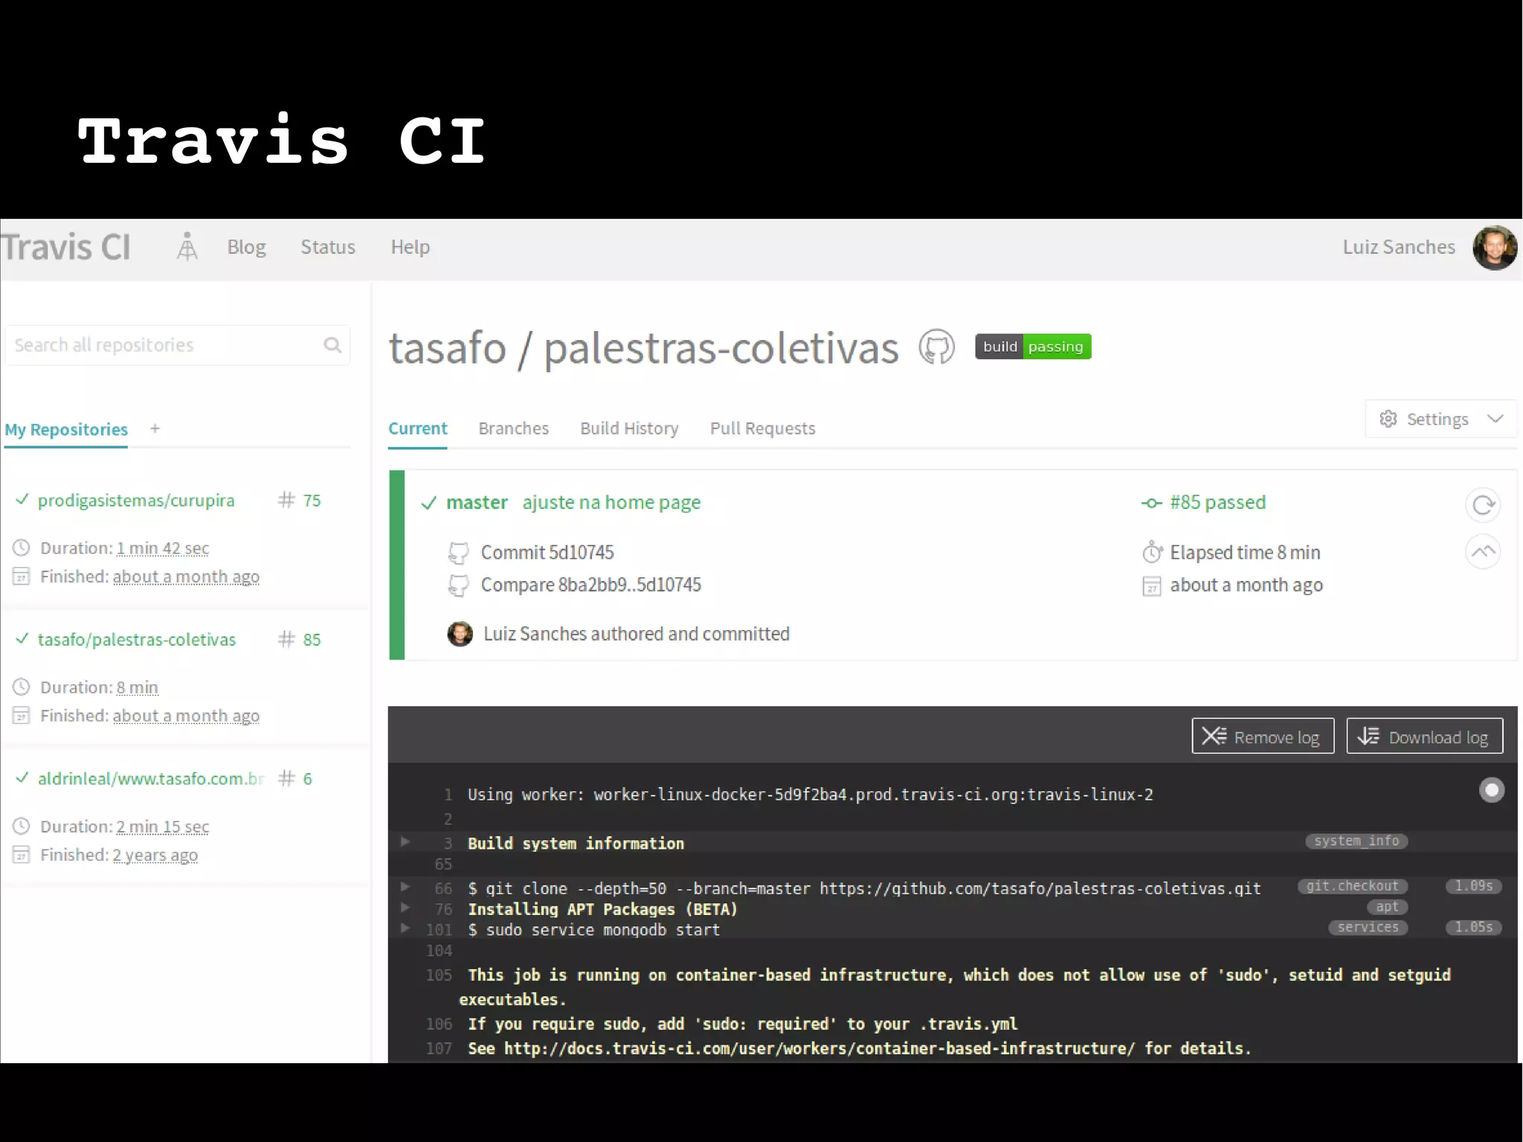
Task: Click the build passing badge
Action: 1033,347
